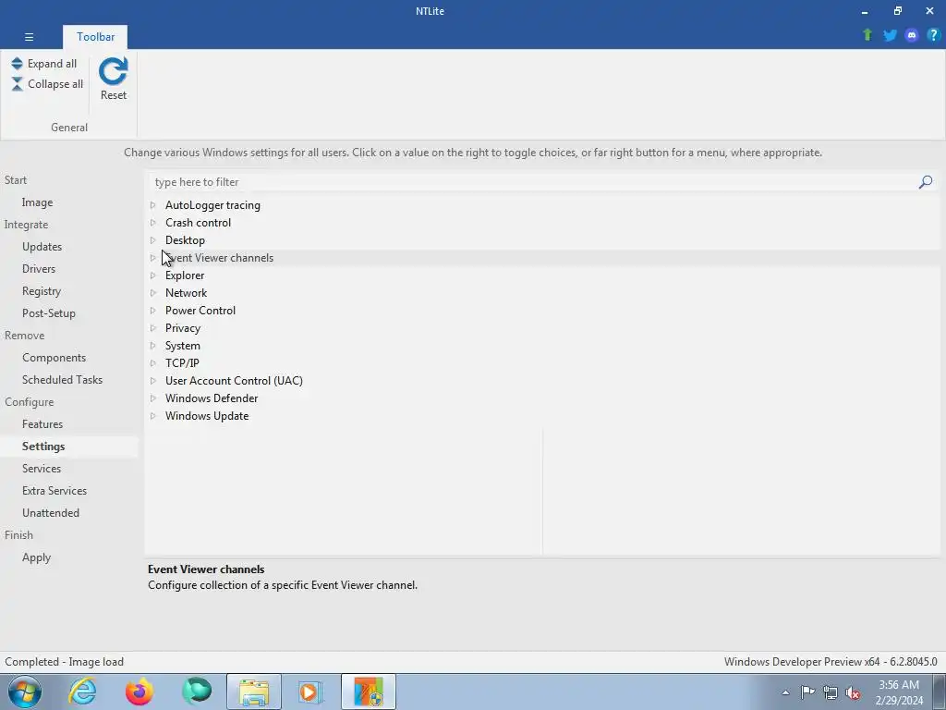Open the taskbar clock and date
Image resolution: width=946 pixels, height=710 pixels.
click(899, 692)
